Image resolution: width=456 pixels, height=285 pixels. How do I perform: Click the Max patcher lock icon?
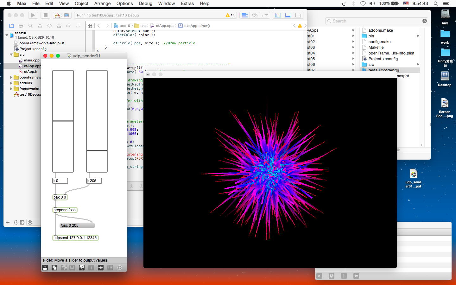[45, 268]
